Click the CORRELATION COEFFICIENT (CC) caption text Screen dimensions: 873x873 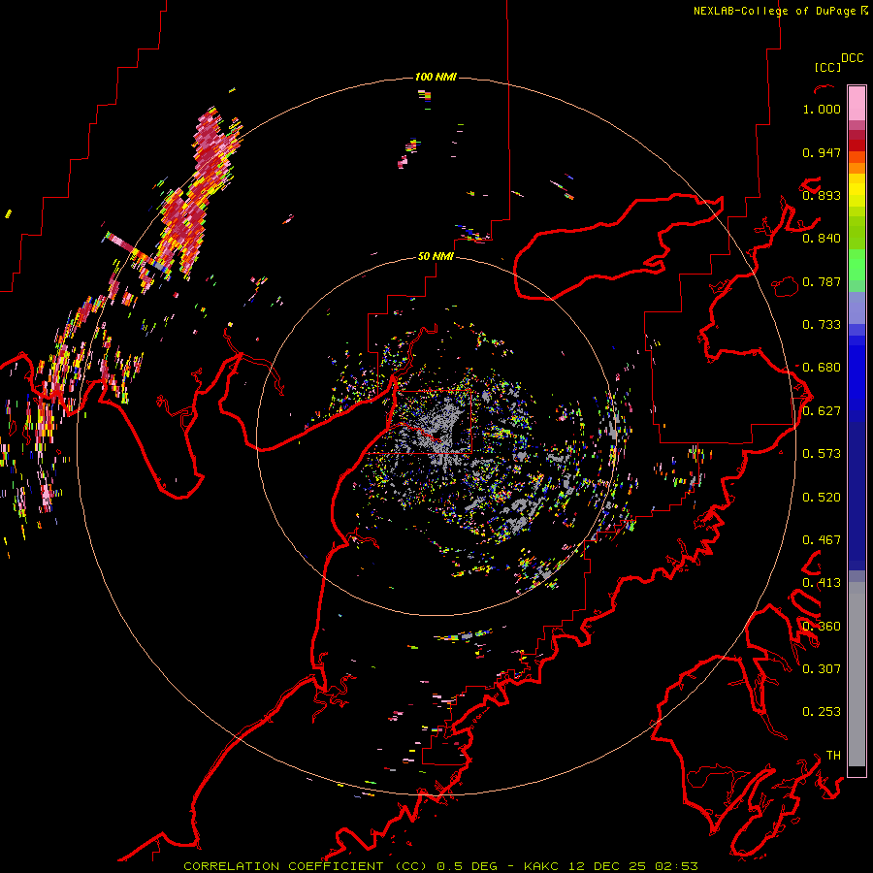click(306, 866)
